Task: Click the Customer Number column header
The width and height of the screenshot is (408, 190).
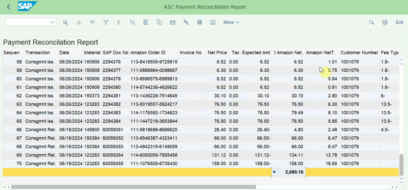Action: pyautogui.click(x=359, y=52)
